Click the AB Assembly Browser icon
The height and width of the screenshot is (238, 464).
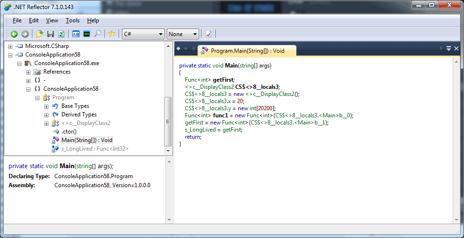click(x=76, y=34)
